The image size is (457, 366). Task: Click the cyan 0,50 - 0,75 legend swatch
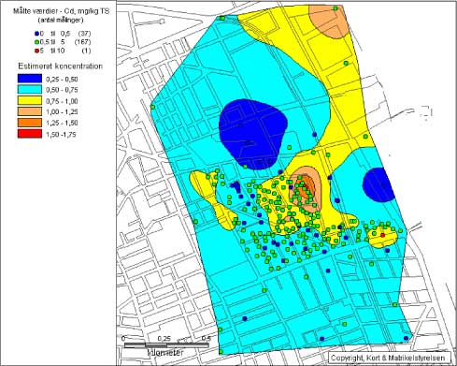pos(30,90)
